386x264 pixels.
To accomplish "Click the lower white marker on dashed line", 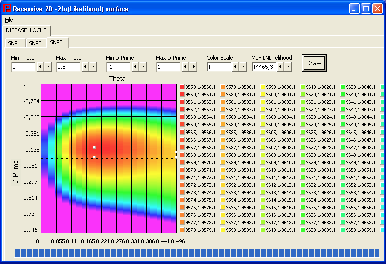I will (x=94, y=157).
